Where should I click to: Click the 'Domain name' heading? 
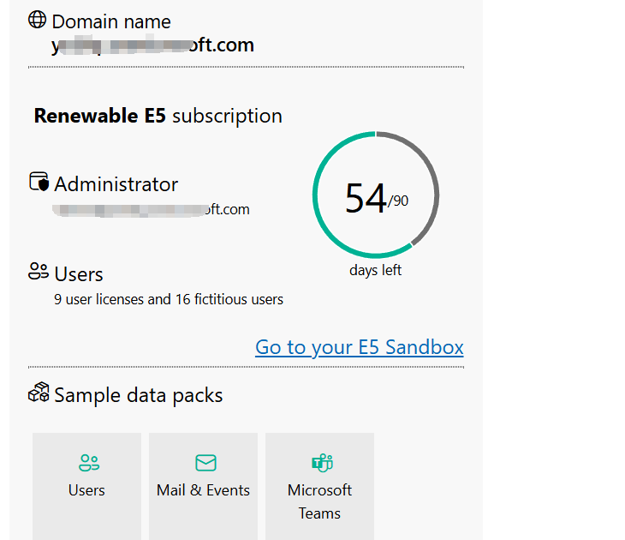point(111,21)
